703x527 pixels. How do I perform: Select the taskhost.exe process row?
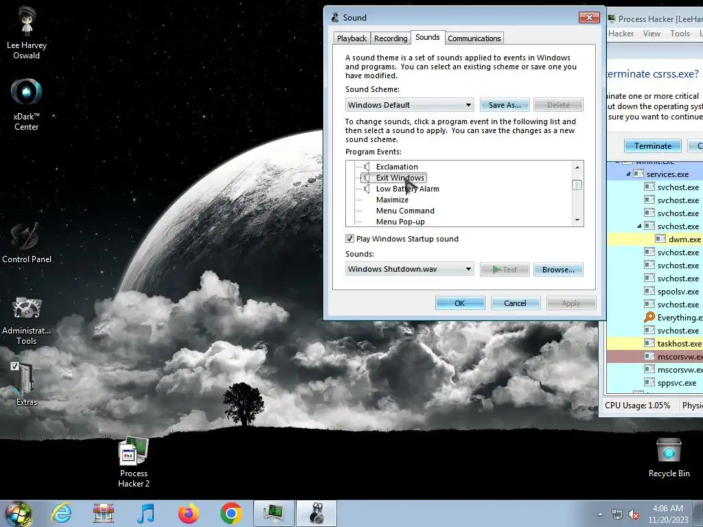[x=655, y=343]
